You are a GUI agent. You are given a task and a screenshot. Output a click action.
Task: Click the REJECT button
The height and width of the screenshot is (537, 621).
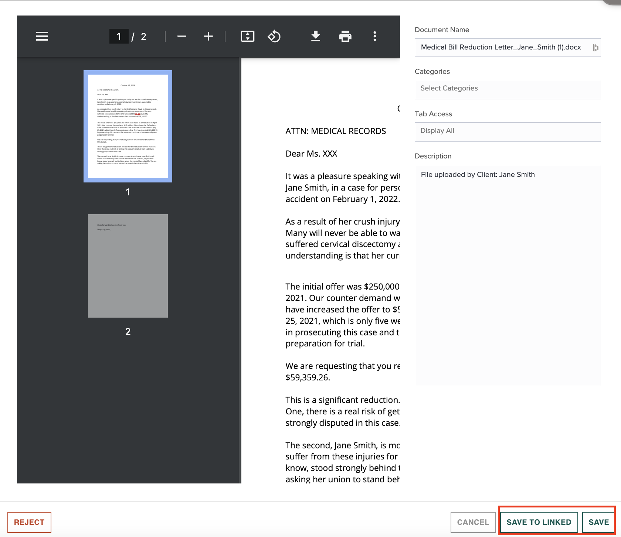pos(29,522)
